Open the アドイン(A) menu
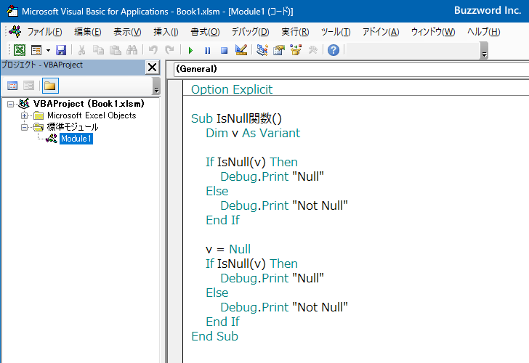This screenshot has width=529, height=363. [x=381, y=32]
